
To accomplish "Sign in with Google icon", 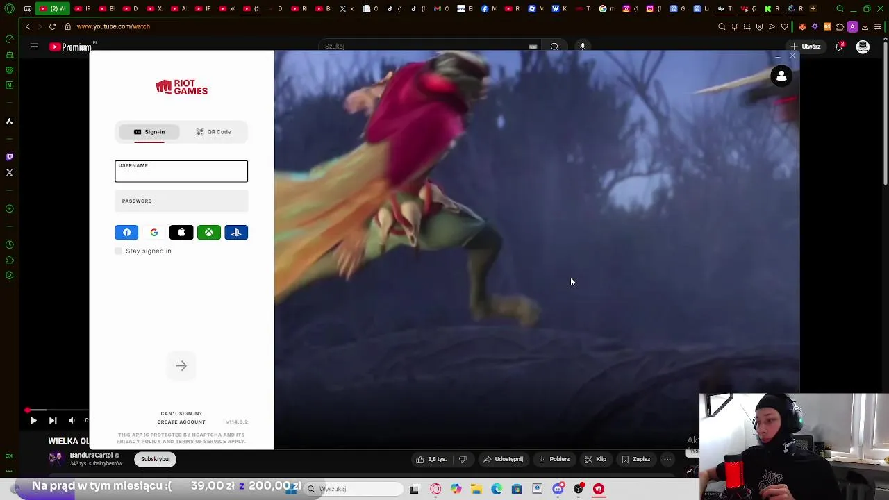I will pos(153,233).
